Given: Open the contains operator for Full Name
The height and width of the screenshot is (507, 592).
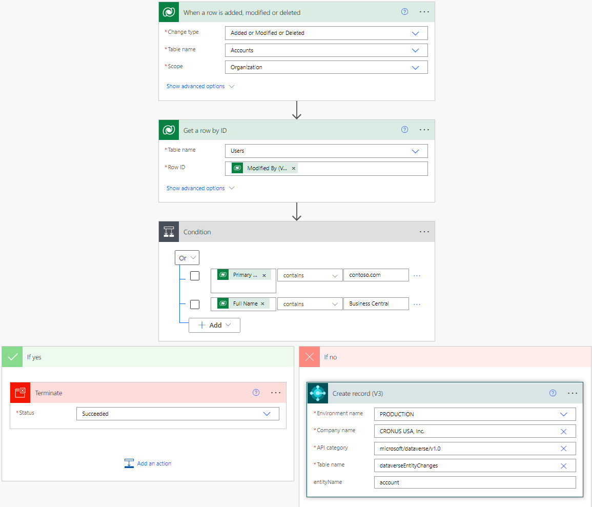Looking at the screenshot, I should click(310, 304).
